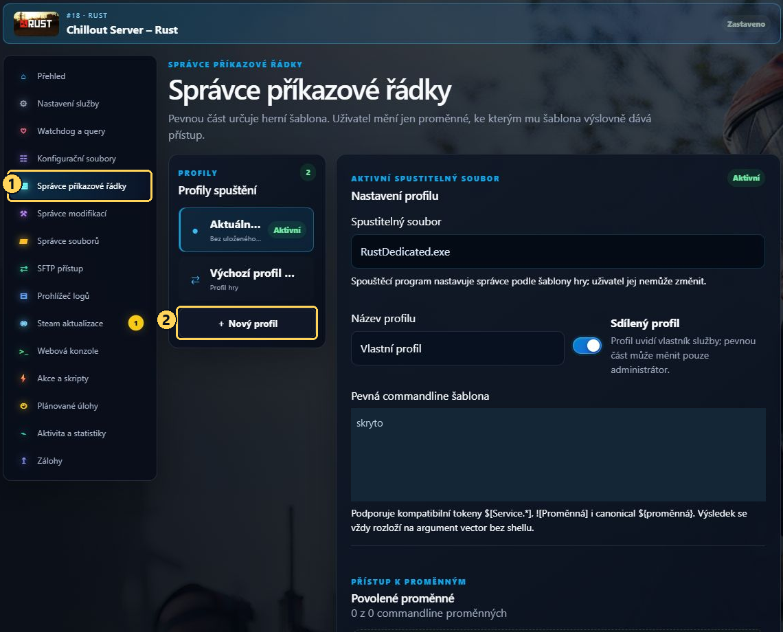783x632 pixels.
Task: Click the Konfigurační soubory list icon
Action: pos(23,159)
